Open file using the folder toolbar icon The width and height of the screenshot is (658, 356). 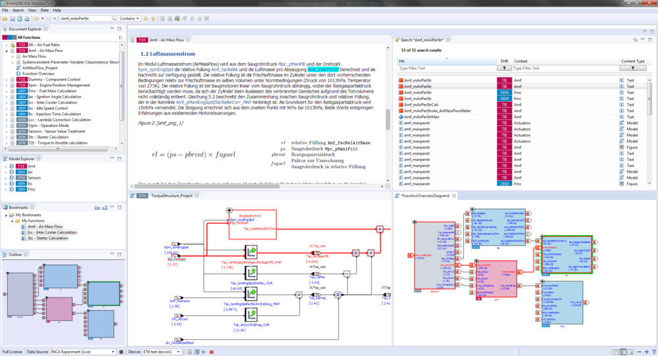pos(5,18)
